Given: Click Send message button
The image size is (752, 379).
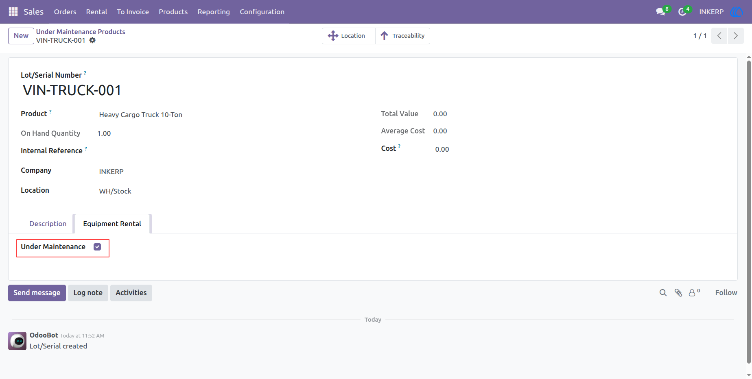Looking at the screenshot, I should click(37, 293).
